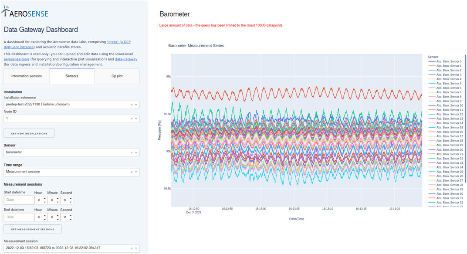Click the Sensor legend title

tap(433, 57)
